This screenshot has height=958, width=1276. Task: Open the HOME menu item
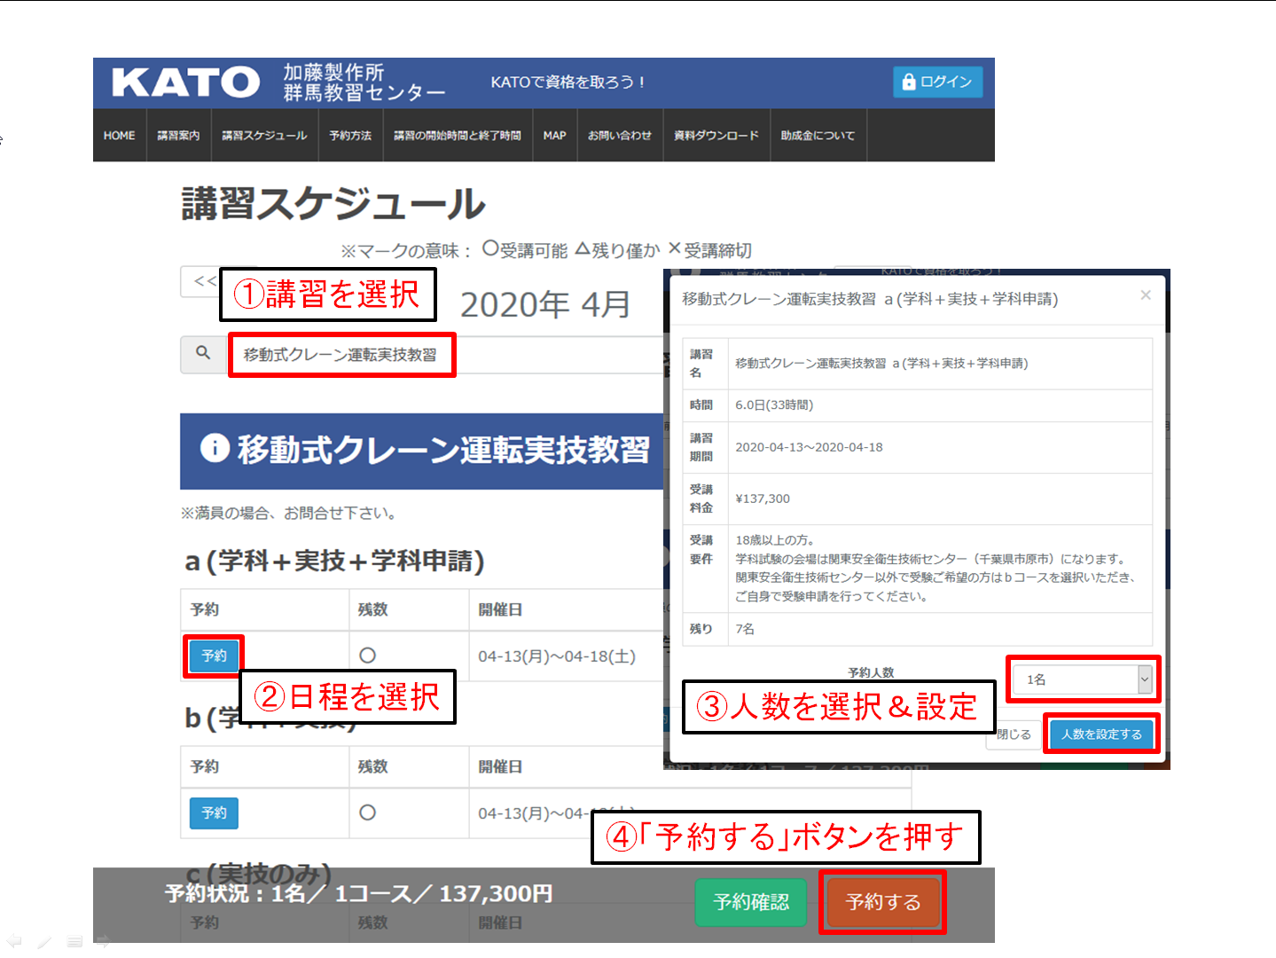119,136
